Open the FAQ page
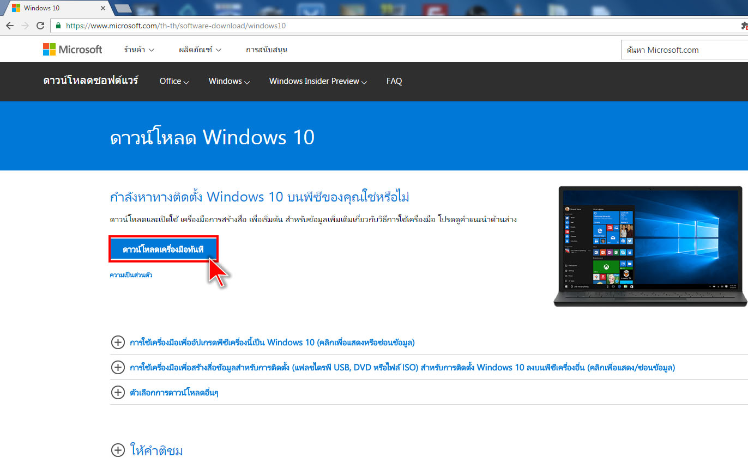 point(394,81)
